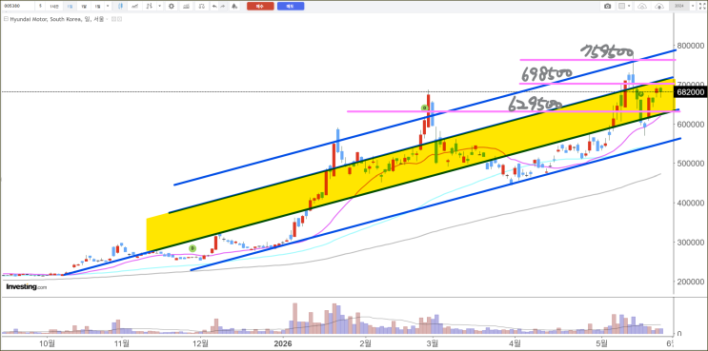The height and width of the screenshot is (351, 708).
Task: Select the candlestick chart style icon
Action: click(121, 6)
